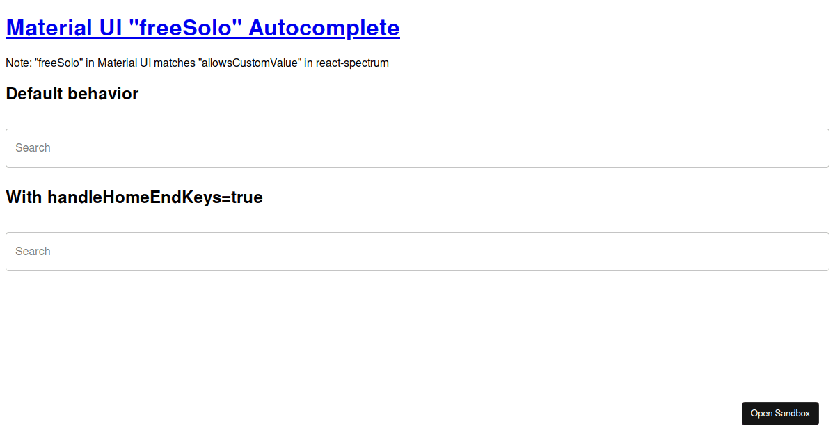Image resolution: width=835 pixels, height=438 pixels.
Task: Focus the first Search autocomplete input
Action: tap(209, 147)
